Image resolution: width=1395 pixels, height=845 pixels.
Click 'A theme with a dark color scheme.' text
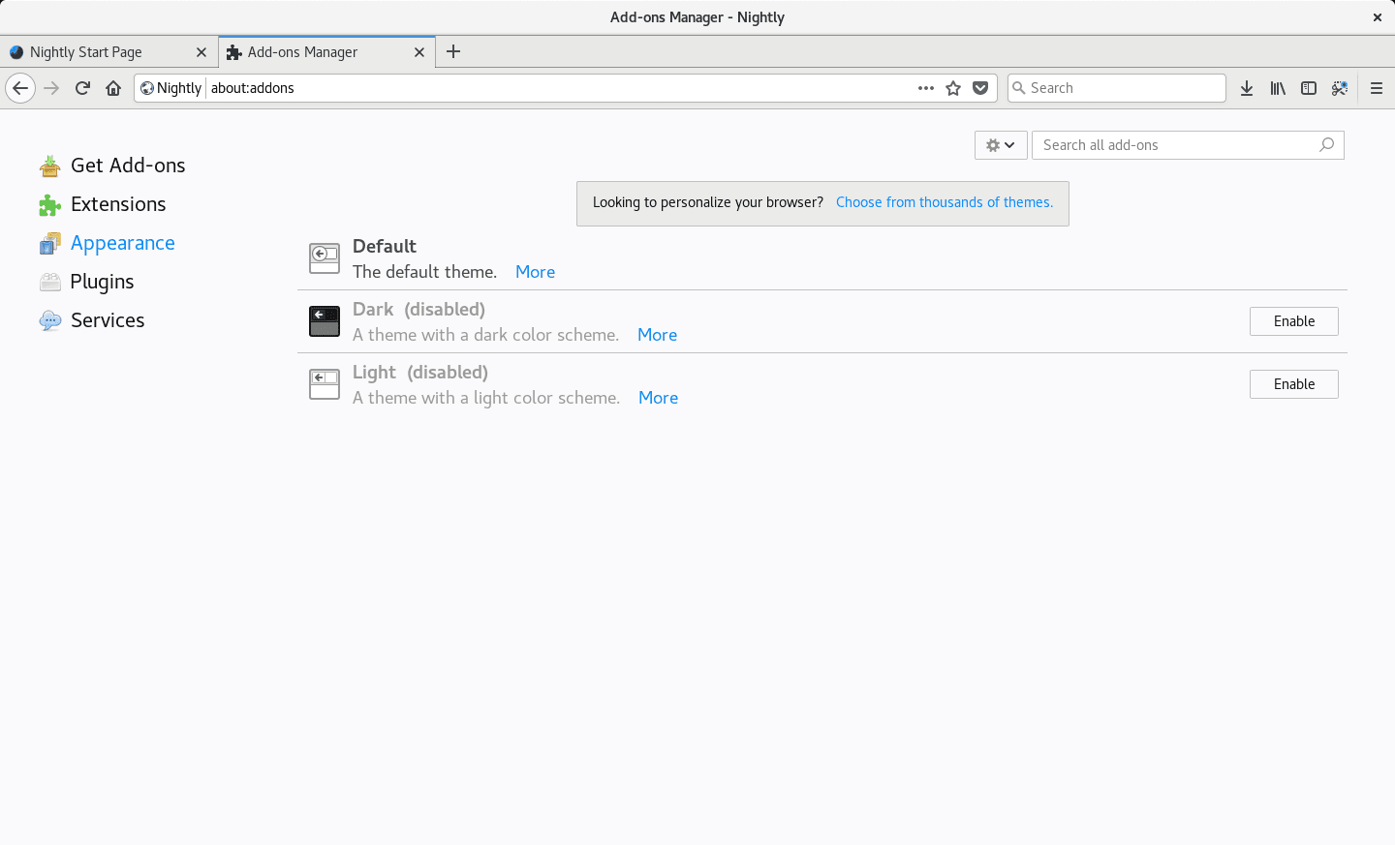(x=486, y=335)
